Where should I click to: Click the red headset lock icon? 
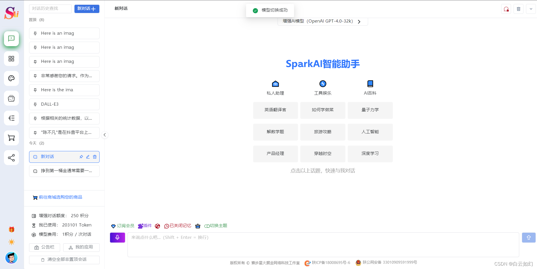(x=506, y=9)
